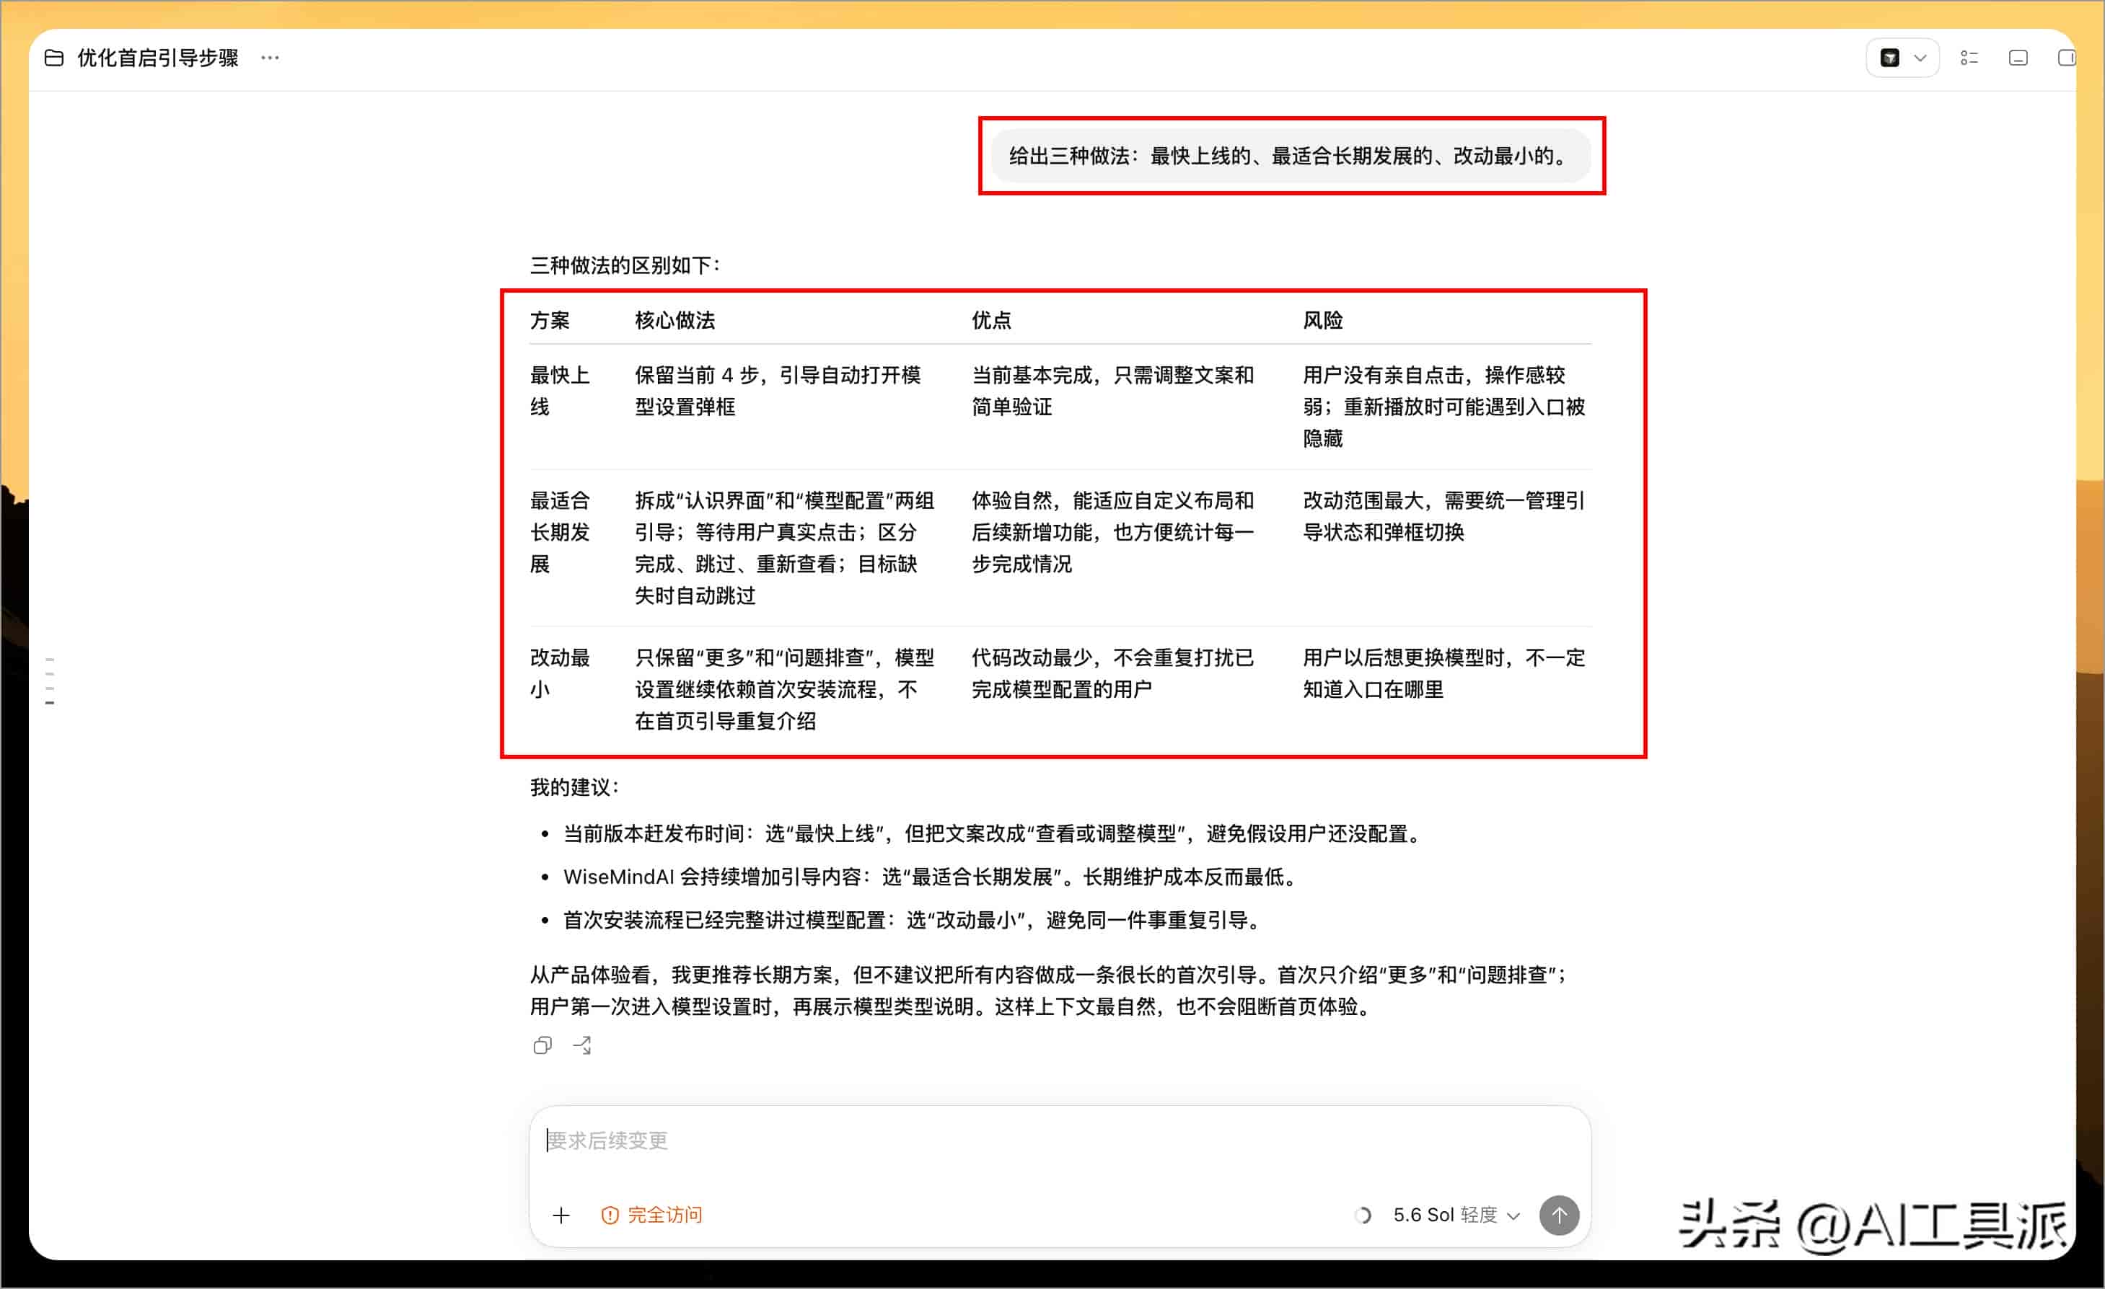Copy the assistant reply with the copy icon
Image resolution: width=2105 pixels, height=1289 pixels.
542,1046
